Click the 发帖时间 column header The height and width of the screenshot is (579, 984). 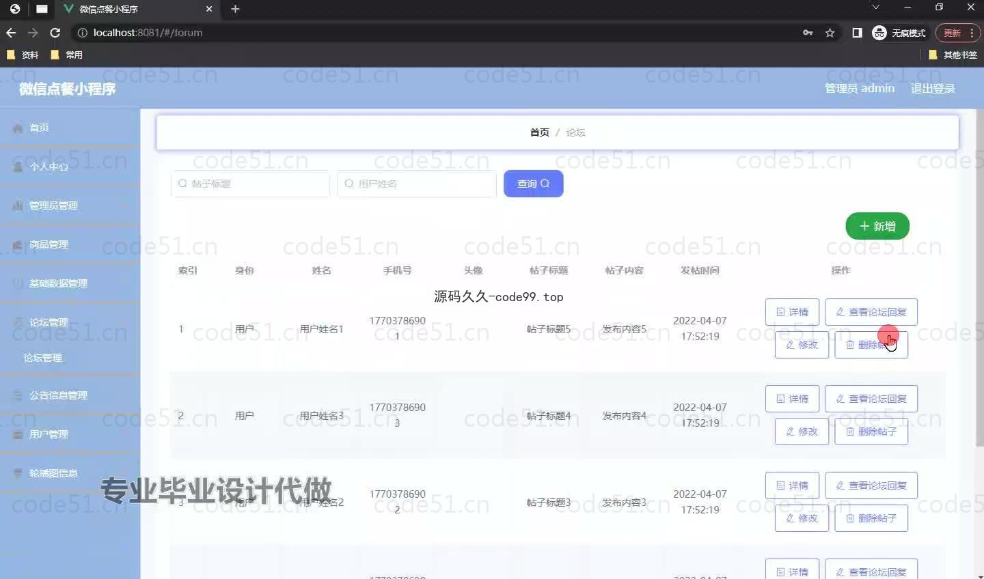700,270
